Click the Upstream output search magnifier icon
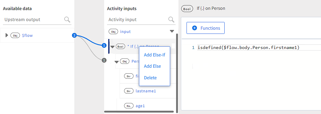The height and width of the screenshot is (114, 321). point(67,20)
